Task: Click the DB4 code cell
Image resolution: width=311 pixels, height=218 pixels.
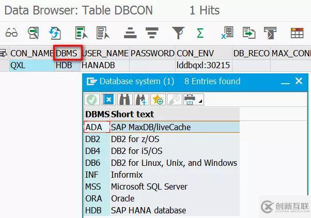Action: [97, 151]
